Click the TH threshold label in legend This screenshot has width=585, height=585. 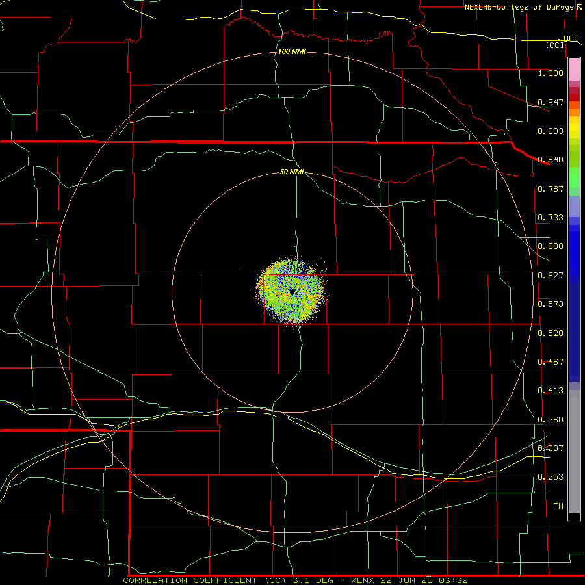(558, 506)
